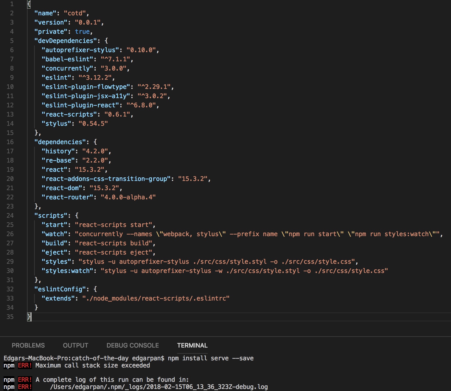Viewport: 451px width, 391px height.
Task: Click the "autoprefixer-stylus" key on line 6
Action: tap(80, 50)
